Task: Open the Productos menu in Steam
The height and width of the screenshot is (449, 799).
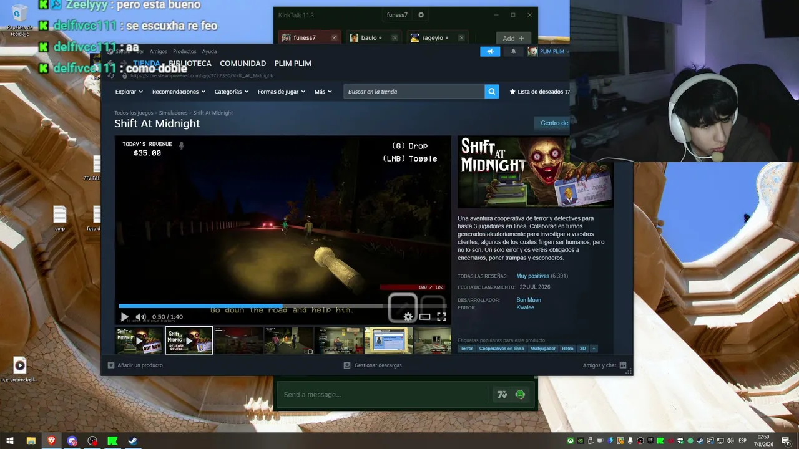Action: 185,51
